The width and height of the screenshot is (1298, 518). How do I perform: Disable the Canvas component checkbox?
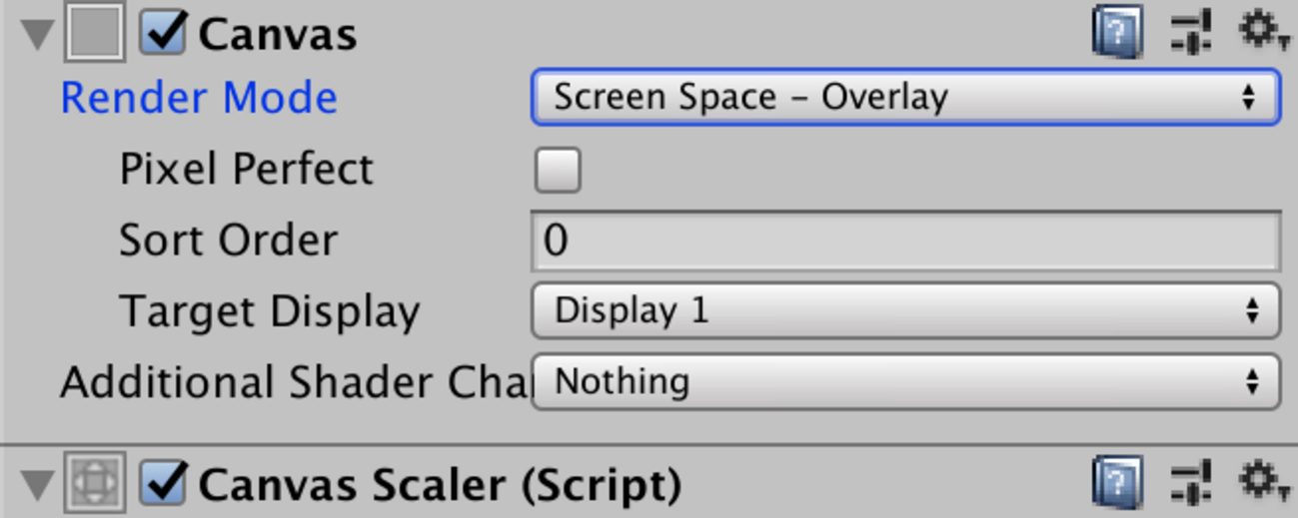(163, 34)
